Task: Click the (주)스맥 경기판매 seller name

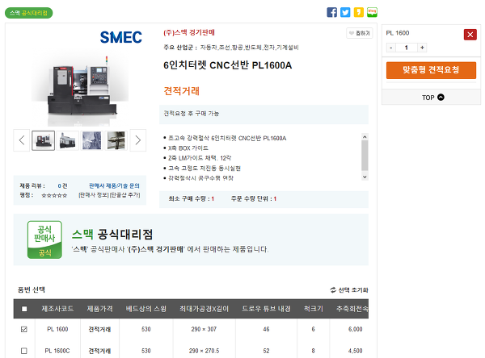Action: [189, 33]
